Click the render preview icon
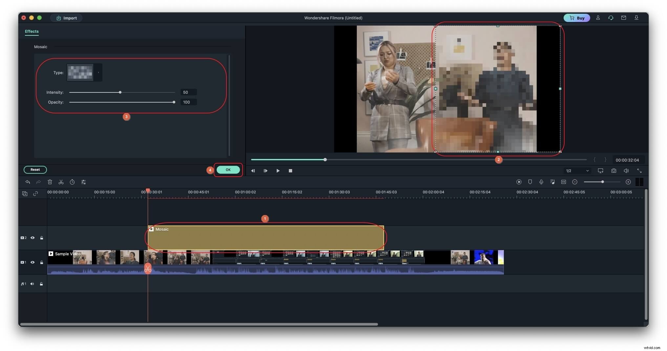Viewport: 667px width, 351px height. [519, 182]
